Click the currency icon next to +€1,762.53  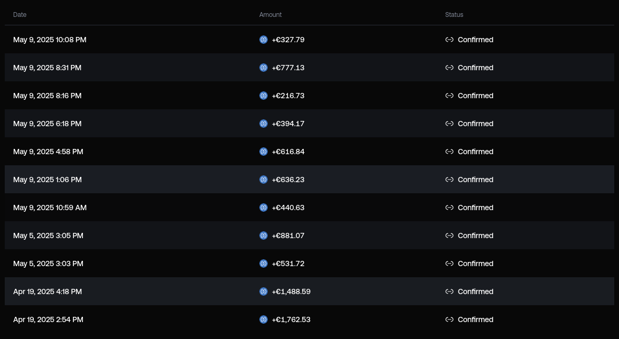264,319
